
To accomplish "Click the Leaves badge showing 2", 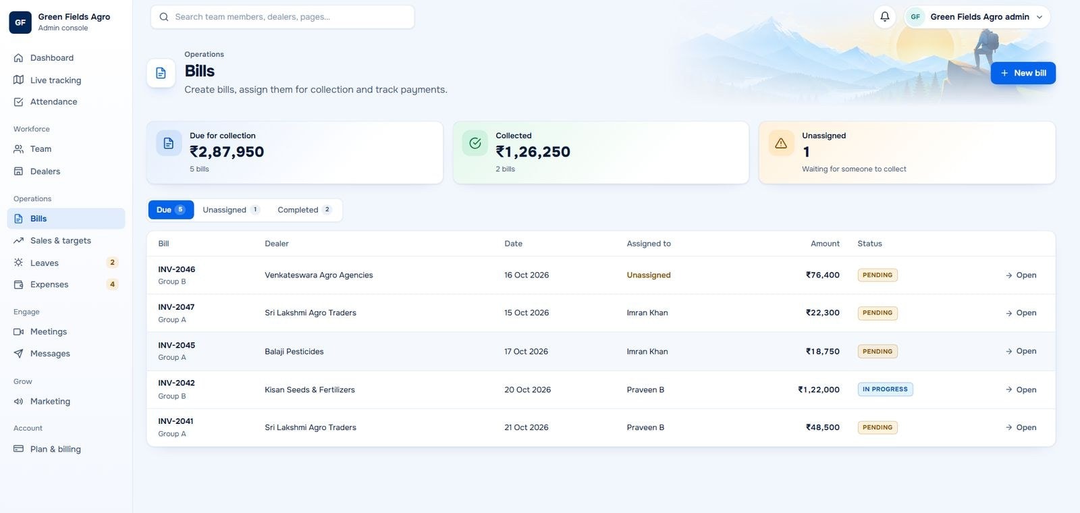I will click(x=112, y=263).
